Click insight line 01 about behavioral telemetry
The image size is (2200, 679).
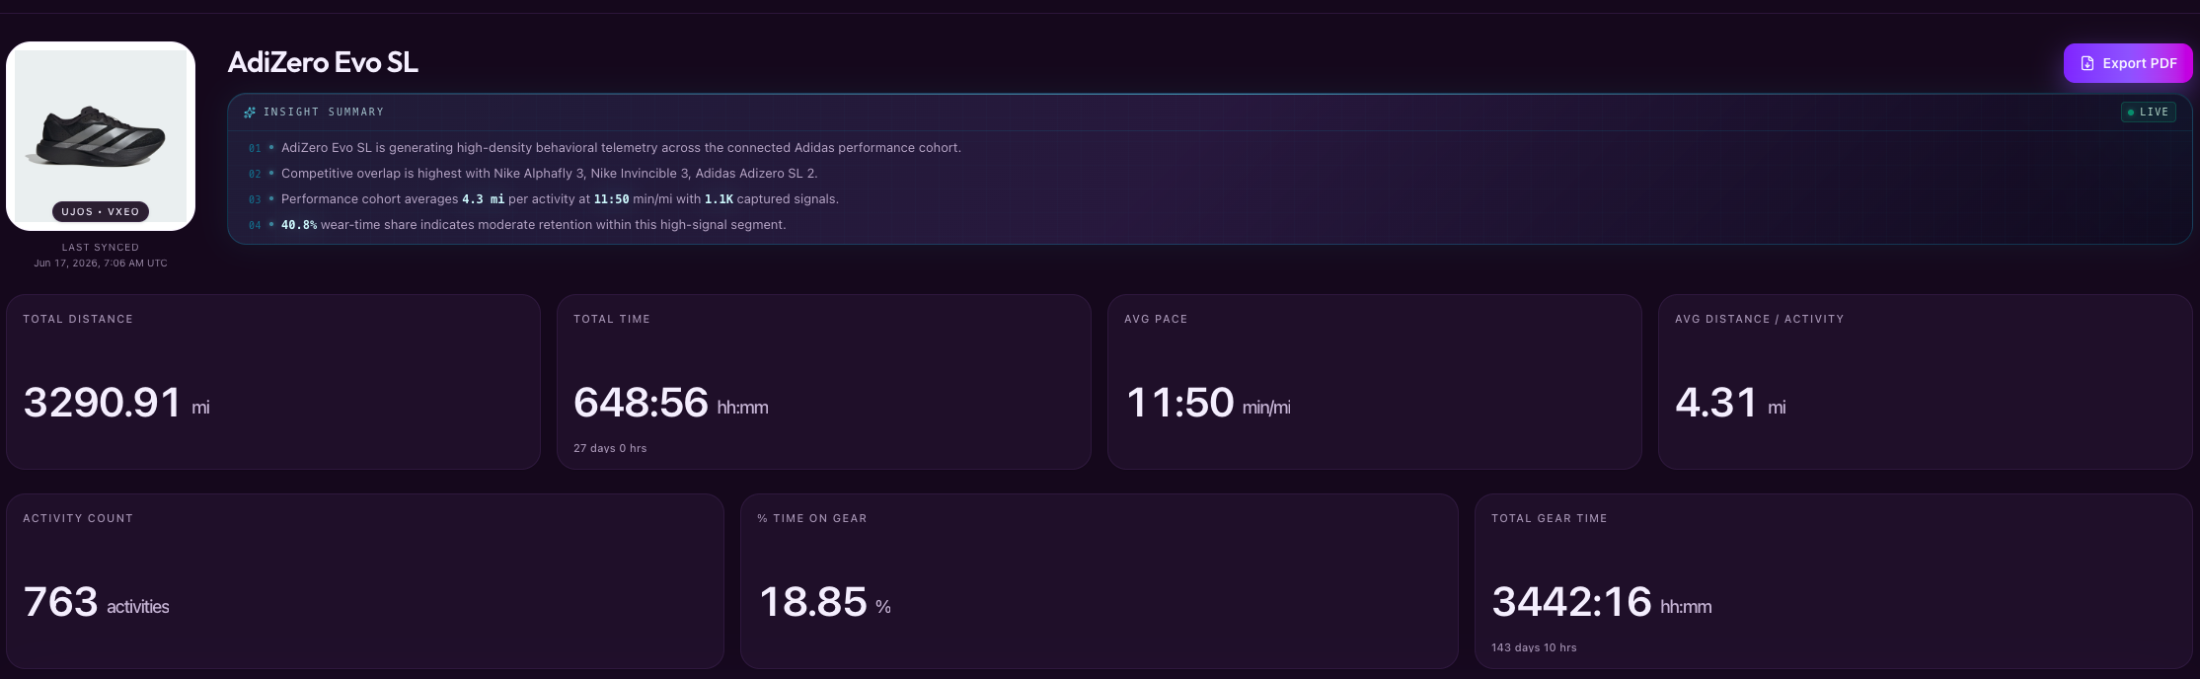coord(621,148)
